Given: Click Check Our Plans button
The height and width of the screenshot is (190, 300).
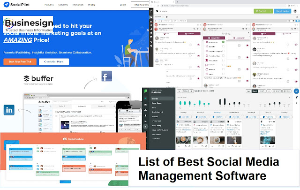Looking at the screenshot, I should pyautogui.click(x=54, y=61).
